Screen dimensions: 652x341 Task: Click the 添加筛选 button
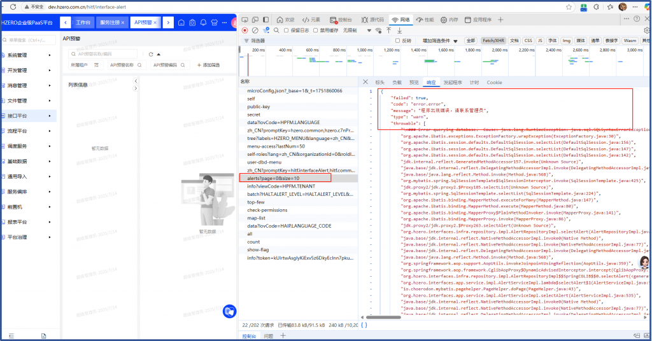[208, 65]
